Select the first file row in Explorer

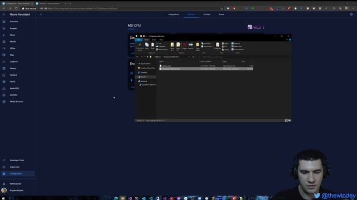click(206, 66)
